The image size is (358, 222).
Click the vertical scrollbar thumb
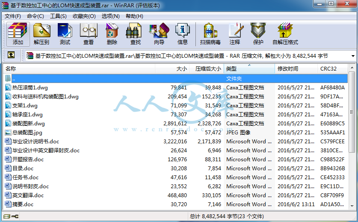(352, 112)
